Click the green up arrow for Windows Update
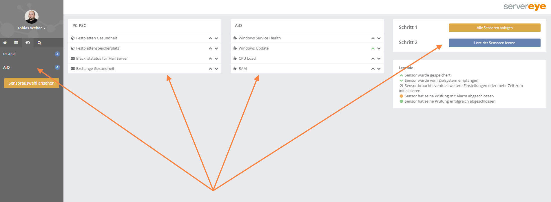 373,48
